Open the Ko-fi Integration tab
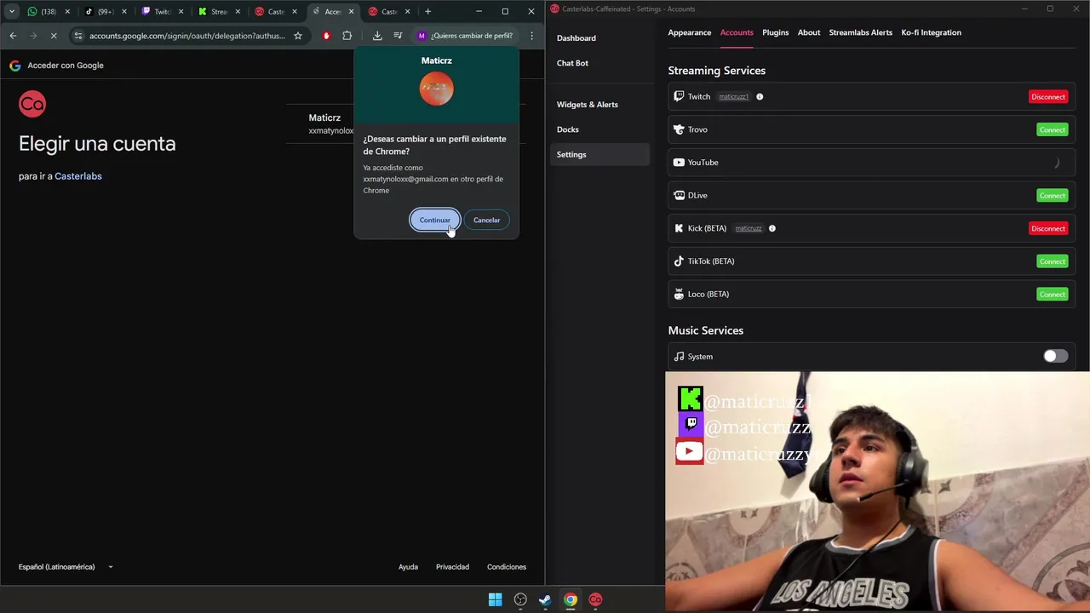This screenshot has width=1090, height=613. (x=931, y=32)
